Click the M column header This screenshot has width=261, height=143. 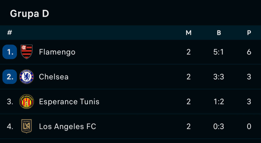pyautogui.click(x=189, y=33)
